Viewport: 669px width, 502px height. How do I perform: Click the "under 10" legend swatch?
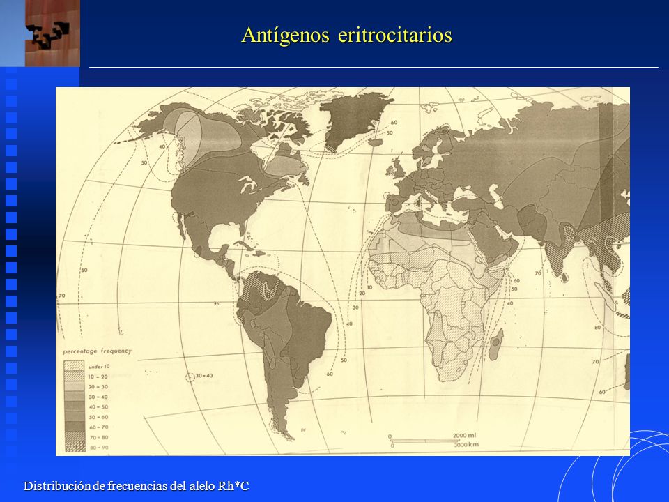pos(74,366)
